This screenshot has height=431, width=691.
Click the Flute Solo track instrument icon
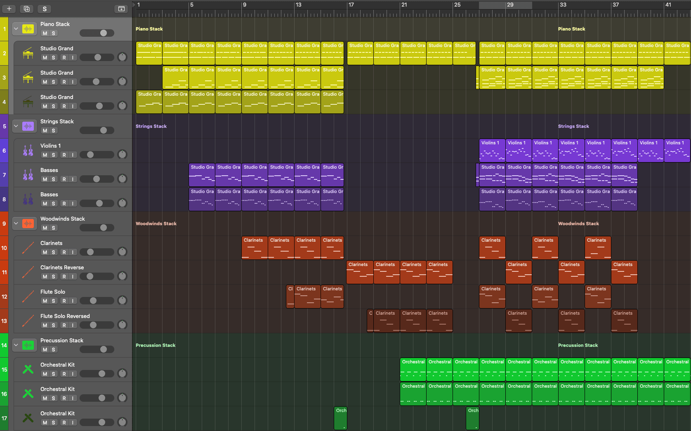click(x=28, y=297)
